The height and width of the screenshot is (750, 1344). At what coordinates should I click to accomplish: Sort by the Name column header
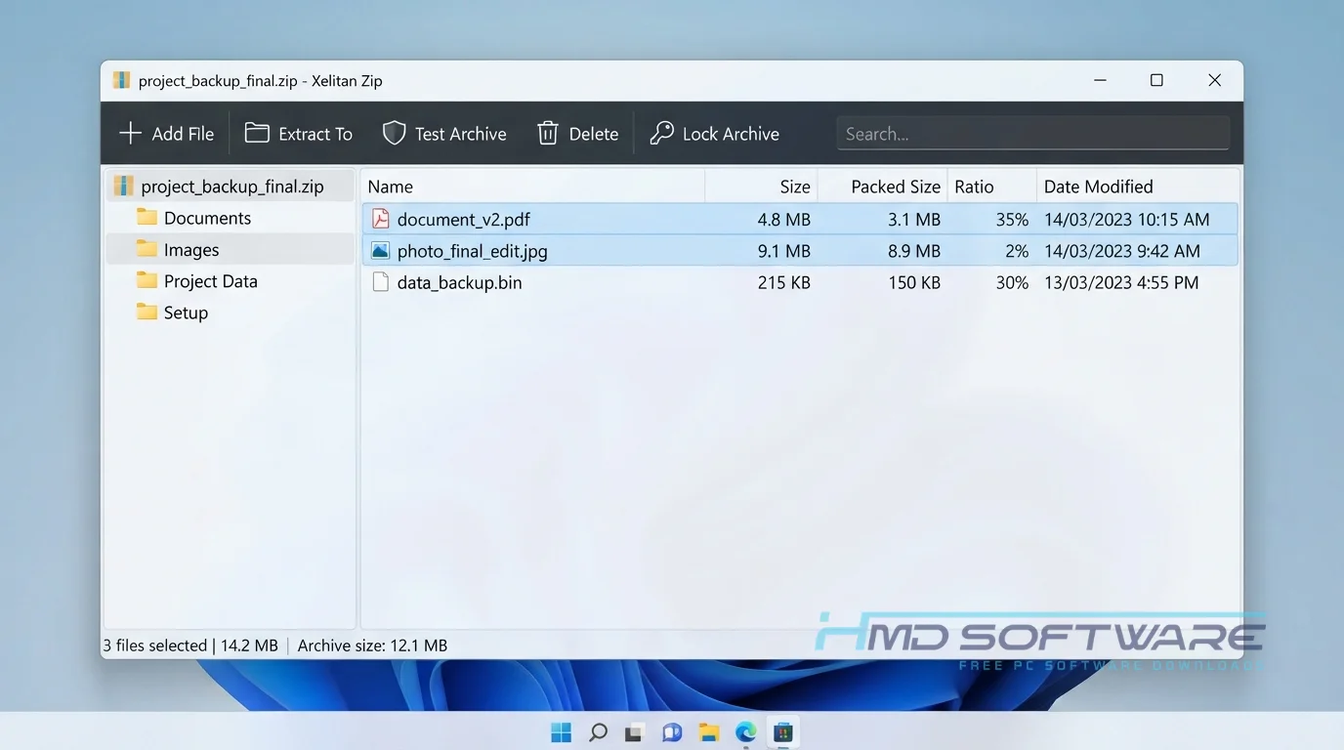coord(533,187)
